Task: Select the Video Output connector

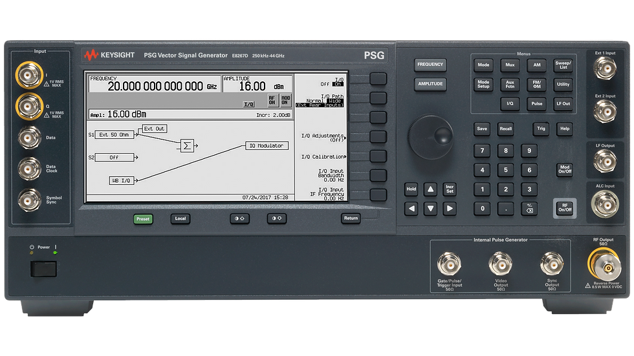Action: tap(501, 264)
